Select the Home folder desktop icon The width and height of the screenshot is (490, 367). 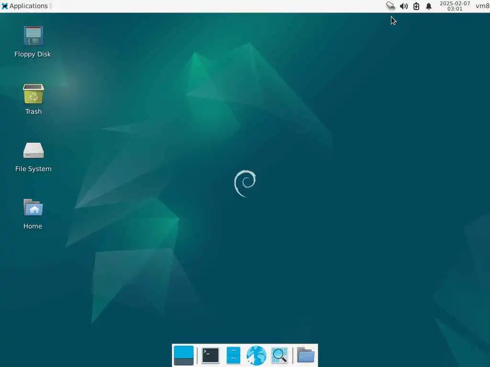point(33,207)
